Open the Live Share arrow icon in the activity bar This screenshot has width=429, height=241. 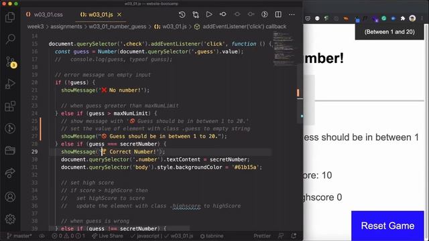[10, 173]
